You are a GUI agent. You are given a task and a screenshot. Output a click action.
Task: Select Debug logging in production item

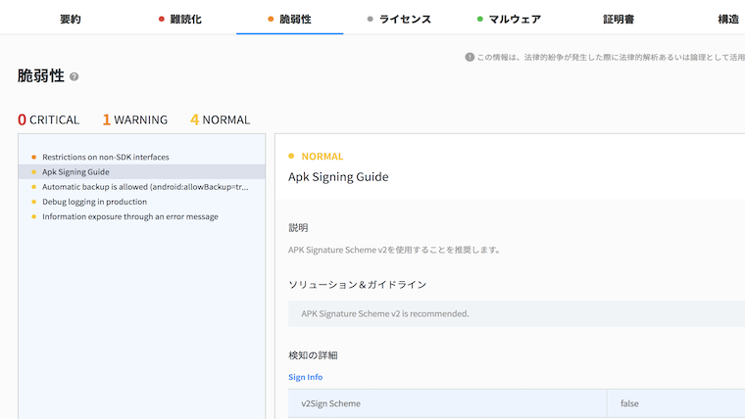(x=141, y=202)
